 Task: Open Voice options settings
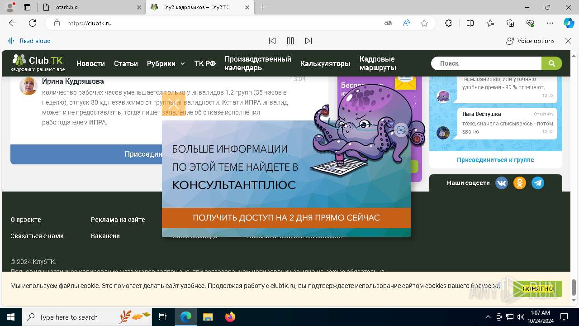pyautogui.click(x=530, y=41)
